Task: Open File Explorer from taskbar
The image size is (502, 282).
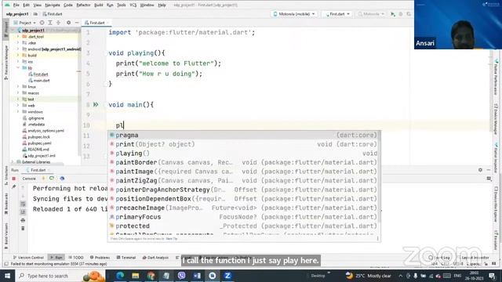Action: [136, 276]
